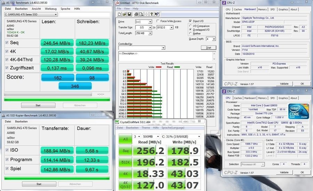Open the Drive dropdown in ATTO
The image size is (313, 191).
click(x=150, y=22)
